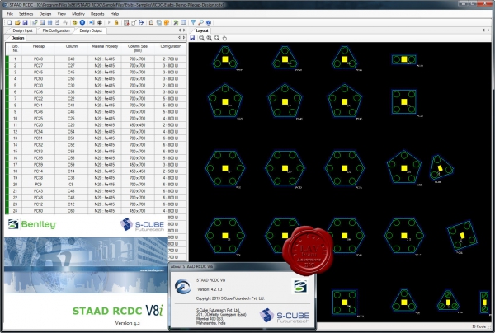Select the horizontal two-pile rectangular pilecap in layout
The width and height of the screenshot is (495, 333).
click(403, 59)
